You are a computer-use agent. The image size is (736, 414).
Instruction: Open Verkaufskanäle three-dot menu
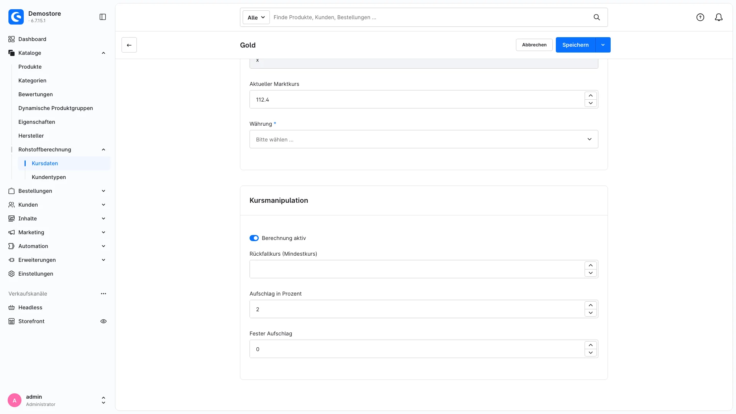pos(103,294)
